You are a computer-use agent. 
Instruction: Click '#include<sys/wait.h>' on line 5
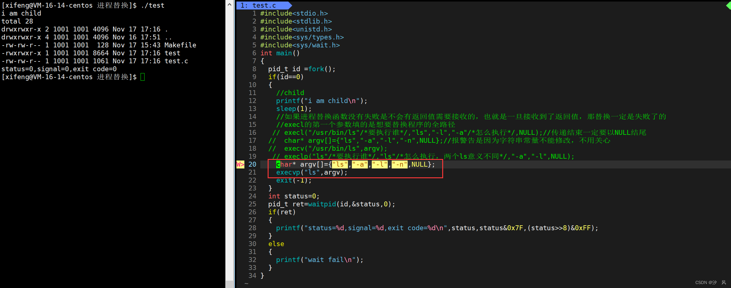tap(300, 45)
